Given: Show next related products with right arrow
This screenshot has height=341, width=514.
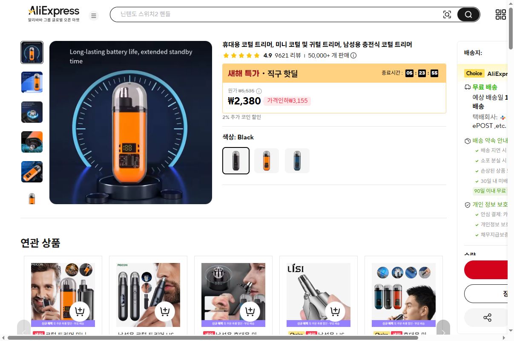Looking at the screenshot, I should (443, 332).
